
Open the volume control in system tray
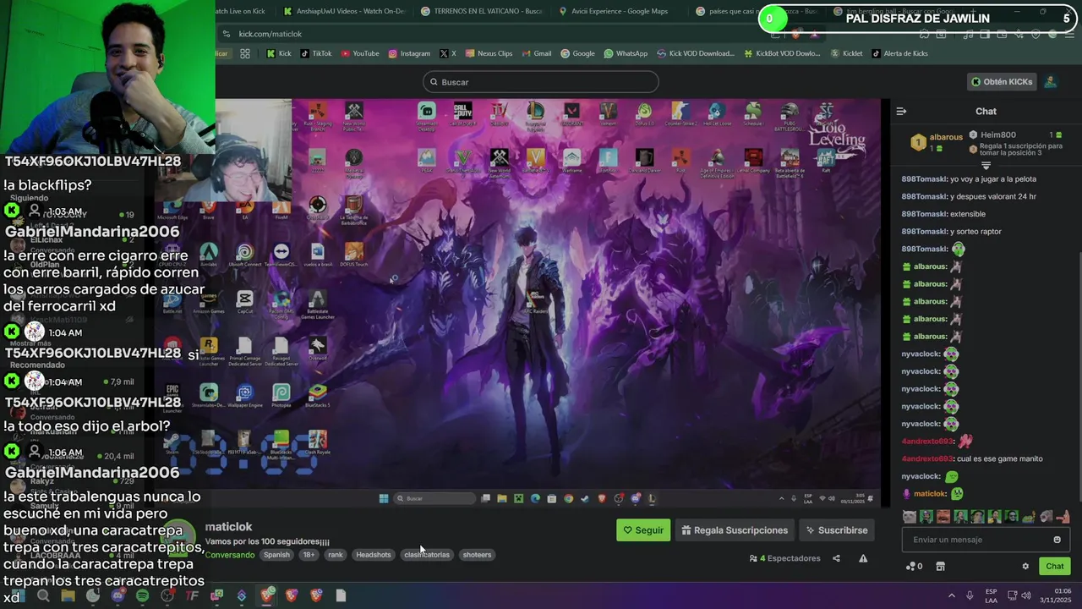[x=1025, y=595]
